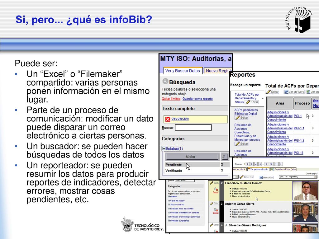Go to page 2 of results
Image resolution: width=319 pixels, height=239 pixels.
click(x=248, y=164)
